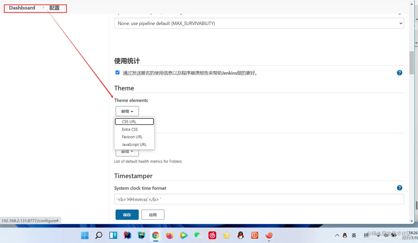Open the red snail app in the taskbar
Viewport: 418px width, 243px height.
point(269,235)
